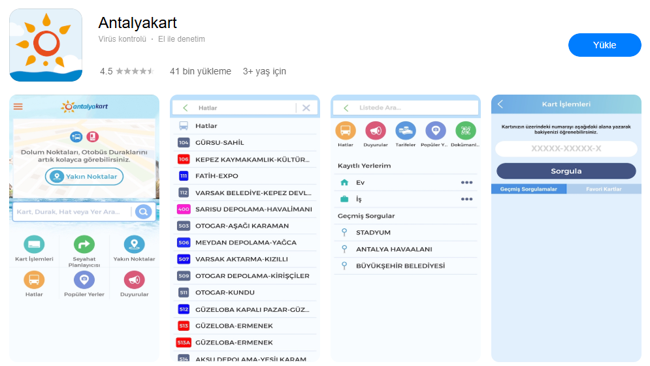Select the 506 MEYDAN DEPOLAMA-YAĞCA line
The width and height of the screenshot is (650, 366).
245,243
